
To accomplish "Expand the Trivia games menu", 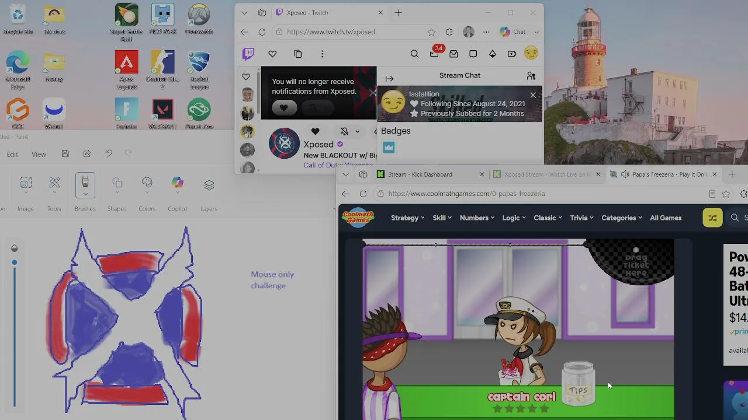I will click(x=581, y=218).
